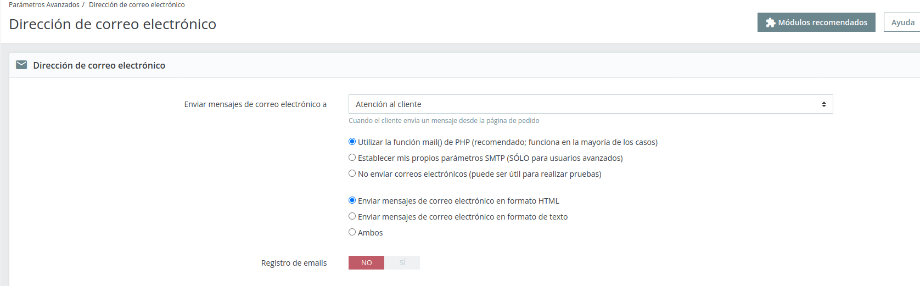Click the large page title text
920x286 pixels.
[x=113, y=24]
